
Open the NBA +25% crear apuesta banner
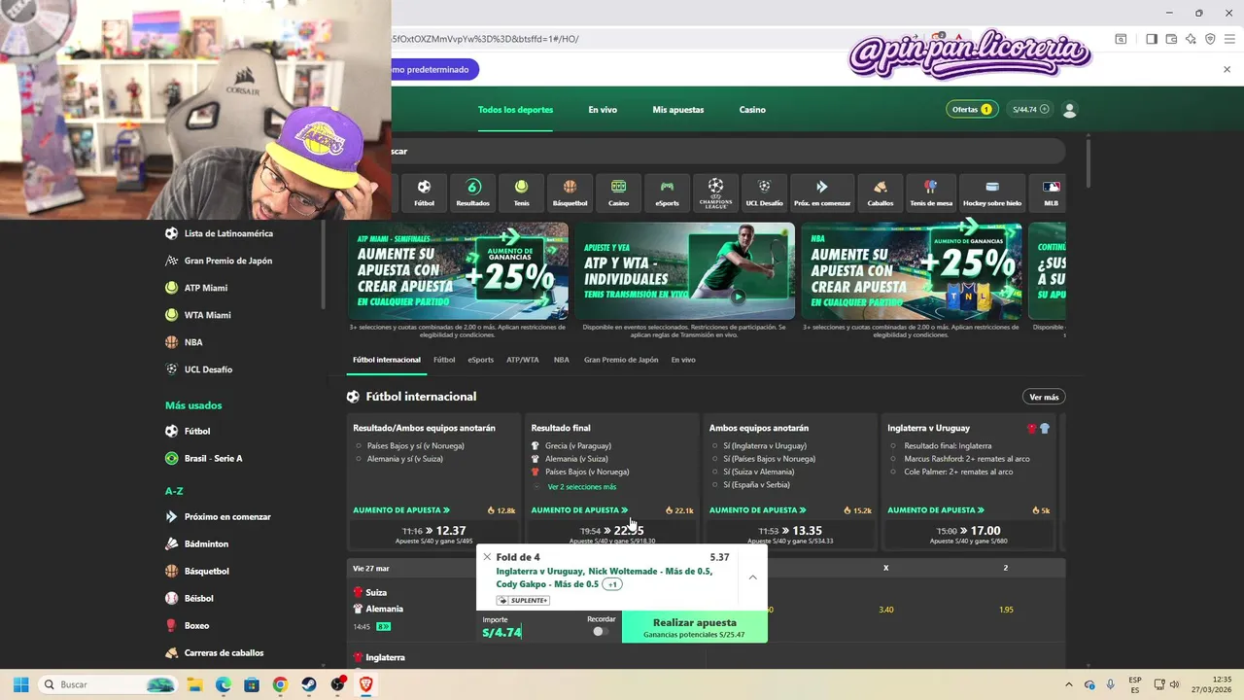click(x=912, y=271)
